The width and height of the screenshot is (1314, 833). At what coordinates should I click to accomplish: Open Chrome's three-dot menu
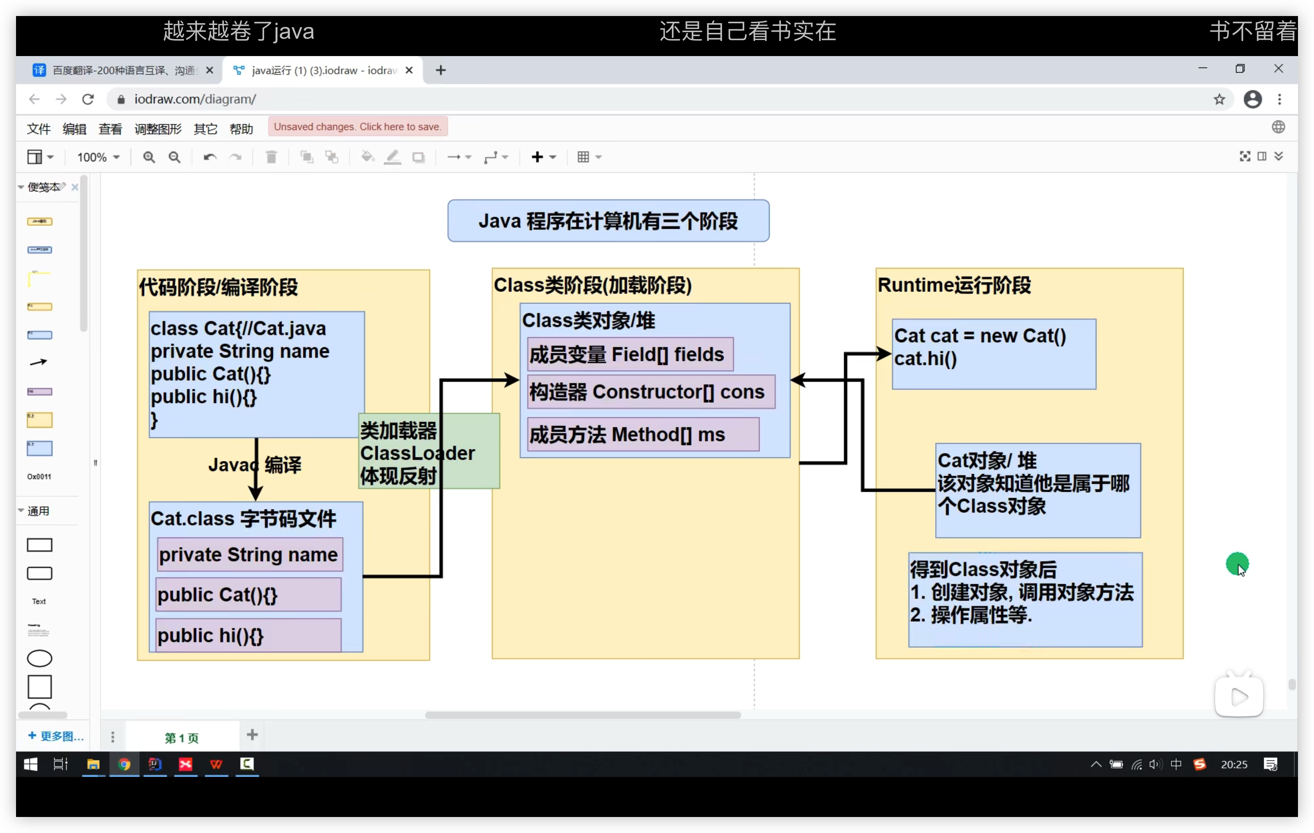(x=1279, y=99)
